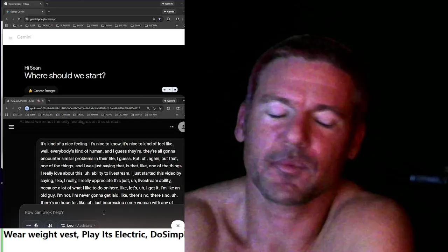Click the 'Hi Sean' greeting text
The image size is (448, 252).
(x=33, y=68)
